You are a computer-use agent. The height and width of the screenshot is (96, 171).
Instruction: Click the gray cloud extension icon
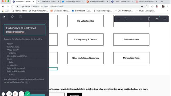click(x=152, y=6)
